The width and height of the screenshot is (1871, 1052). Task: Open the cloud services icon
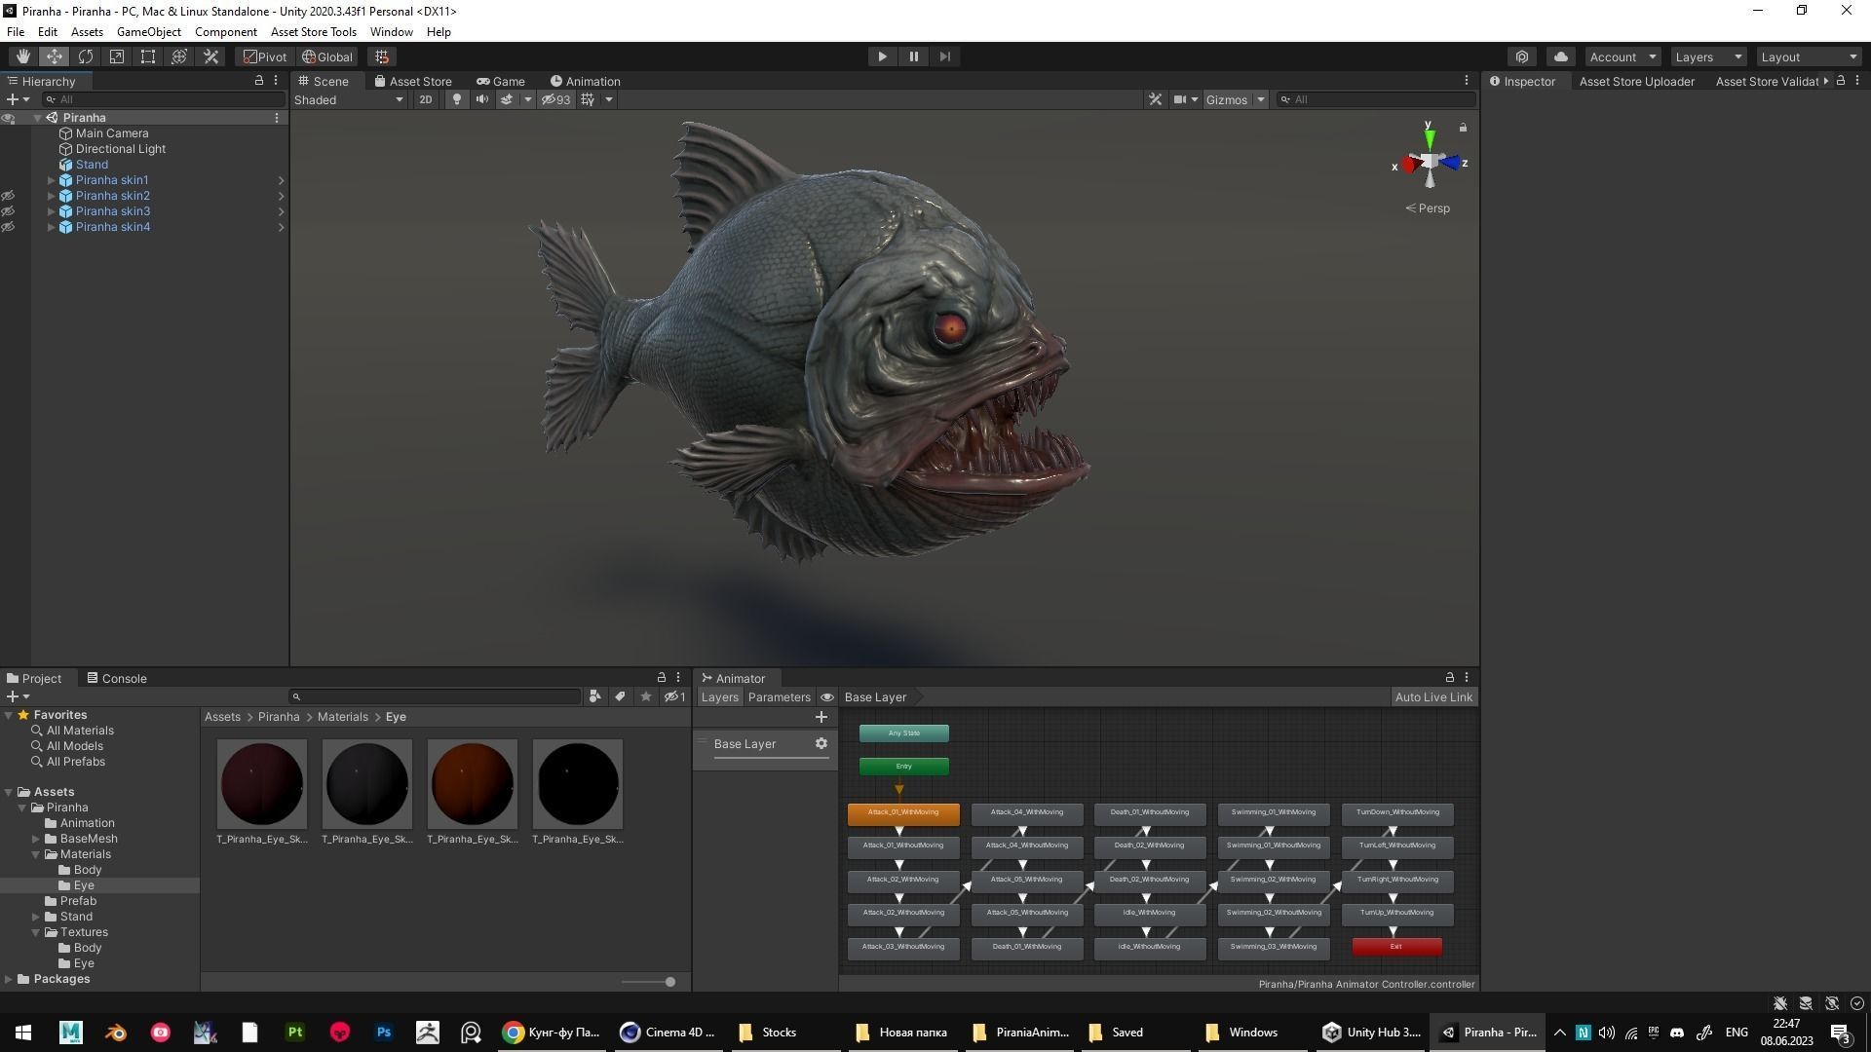tap(1561, 56)
